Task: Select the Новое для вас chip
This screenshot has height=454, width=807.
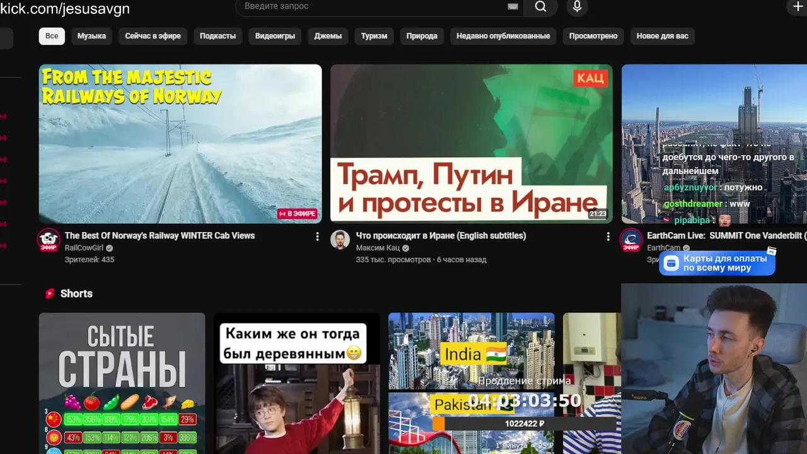Action: click(663, 36)
